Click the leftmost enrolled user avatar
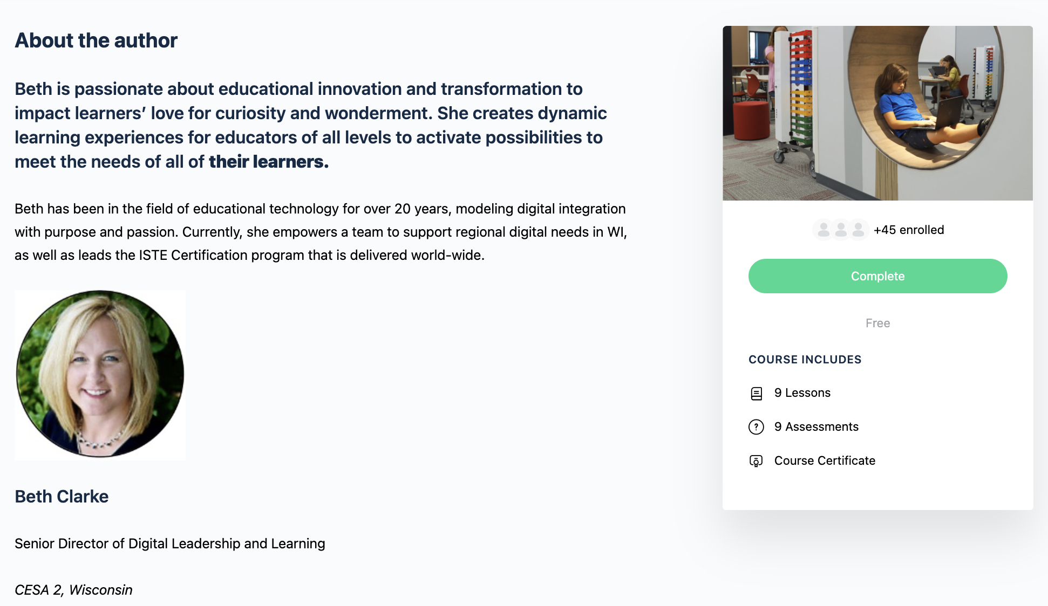The height and width of the screenshot is (606, 1048). [x=824, y=230]
